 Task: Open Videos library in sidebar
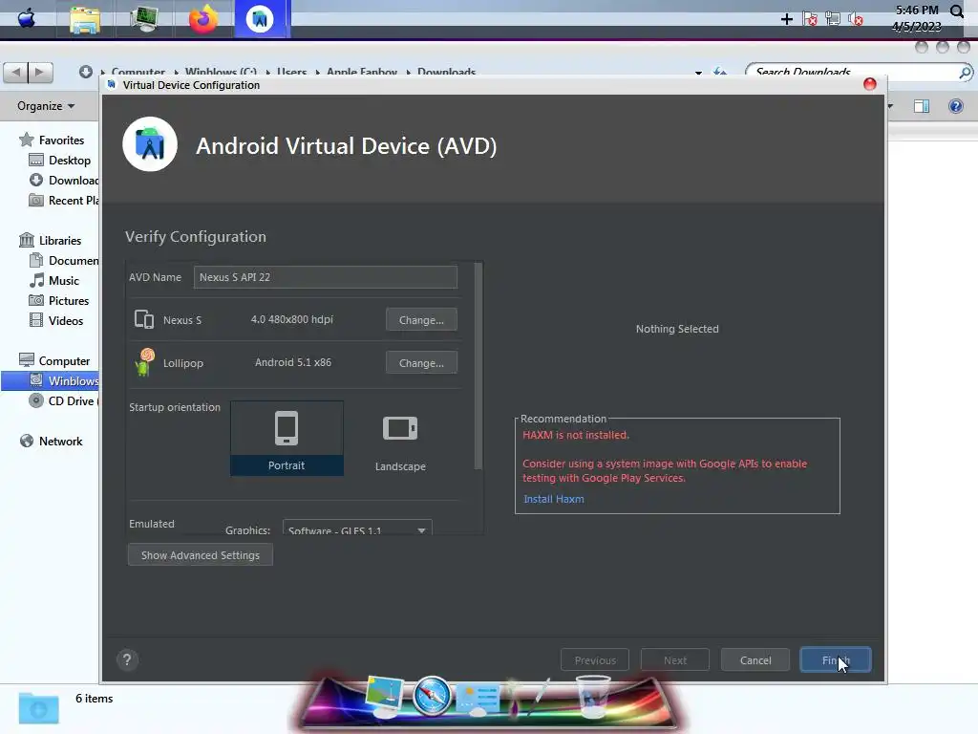[x=66, y=321]
